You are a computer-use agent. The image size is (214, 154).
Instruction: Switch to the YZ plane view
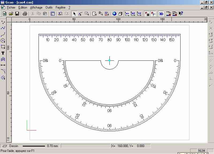tap(139, 14)
